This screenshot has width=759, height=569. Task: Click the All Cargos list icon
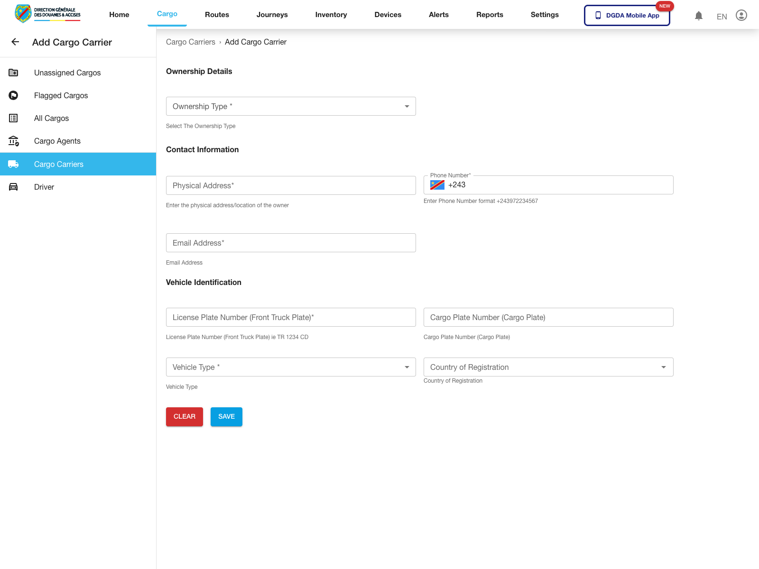[x=13, y=118]
